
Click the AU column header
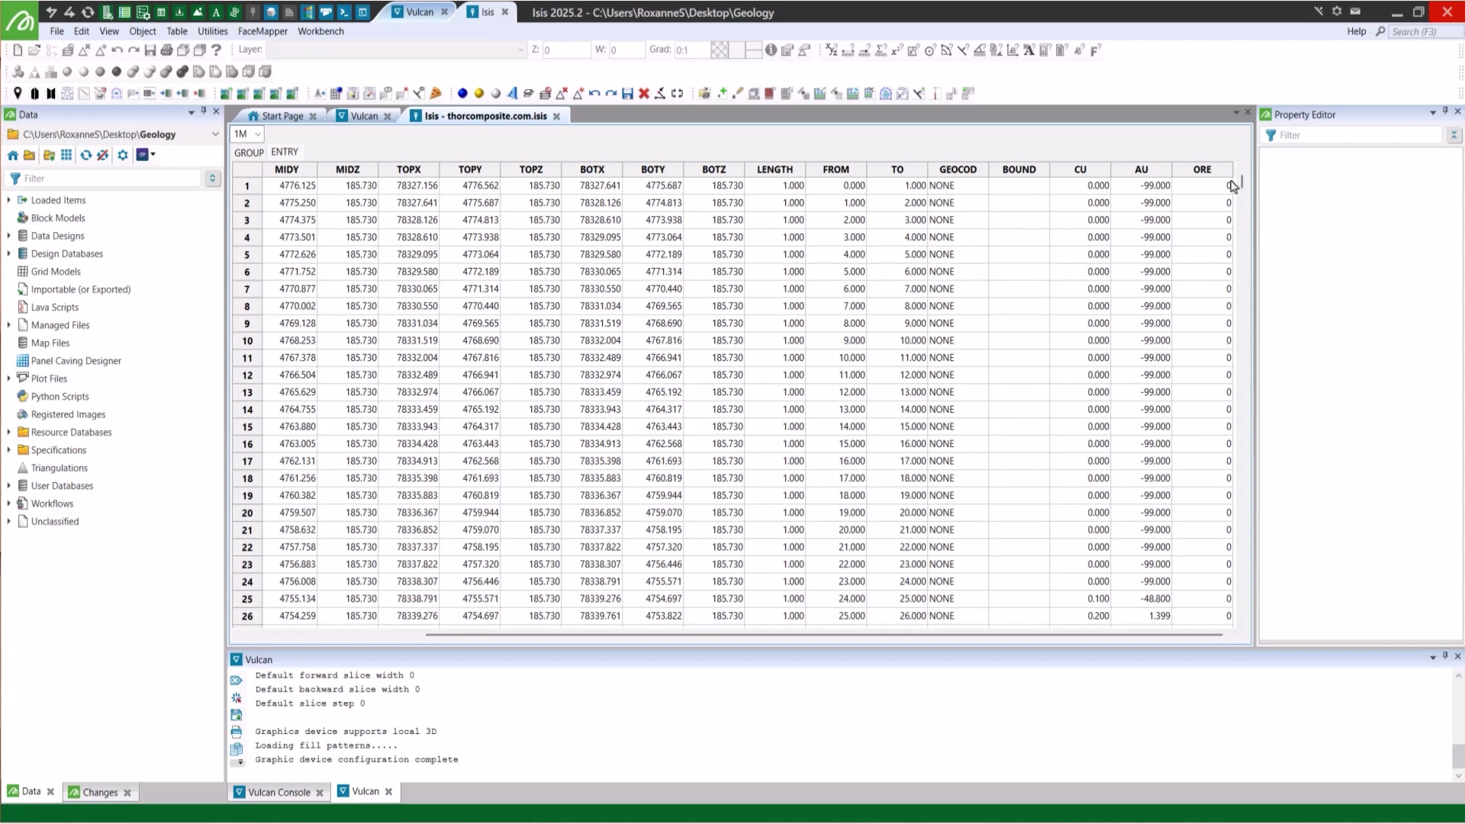[x=1141, y=169]
